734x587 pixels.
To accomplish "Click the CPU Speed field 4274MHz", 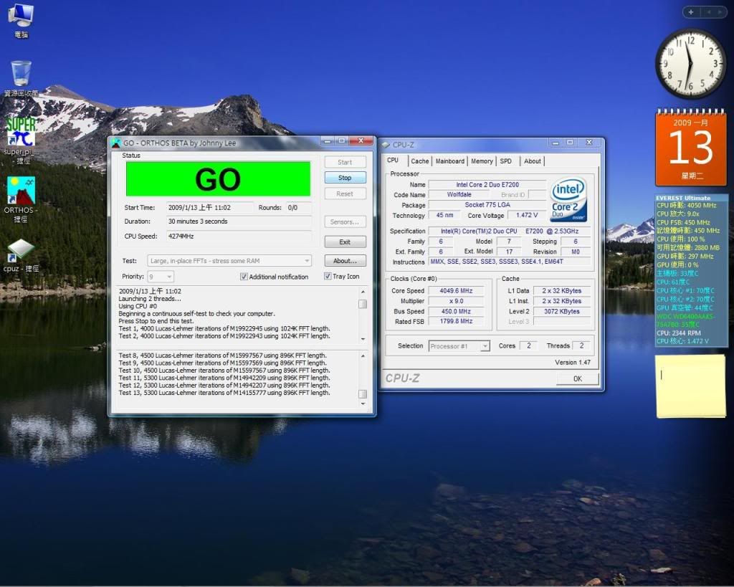I will coord(239,237).
